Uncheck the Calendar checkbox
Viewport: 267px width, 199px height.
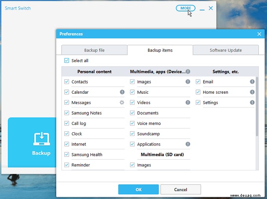point(67,92)
